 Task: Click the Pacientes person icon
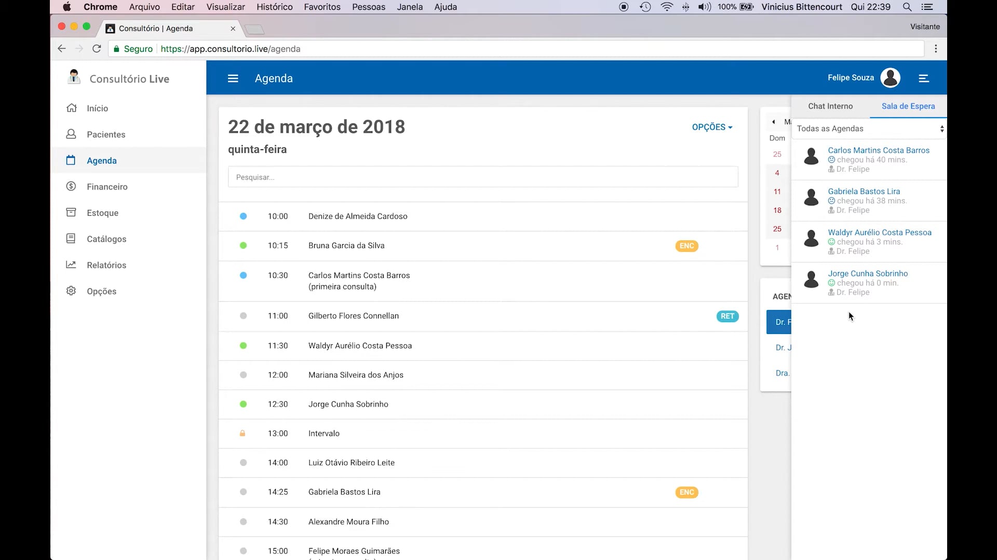pos(71,134)
